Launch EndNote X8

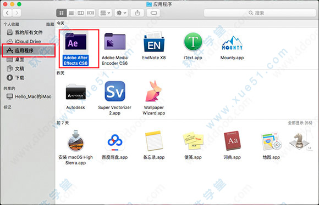(154, 42)
